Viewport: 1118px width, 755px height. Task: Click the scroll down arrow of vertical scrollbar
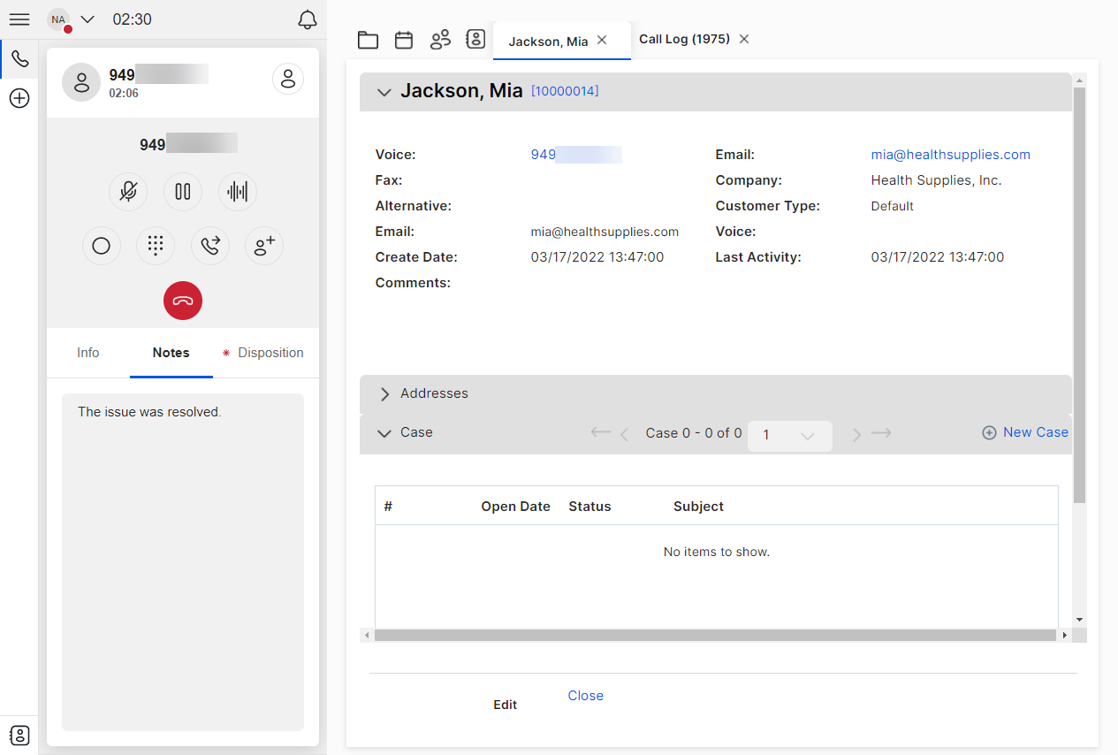1079,620
